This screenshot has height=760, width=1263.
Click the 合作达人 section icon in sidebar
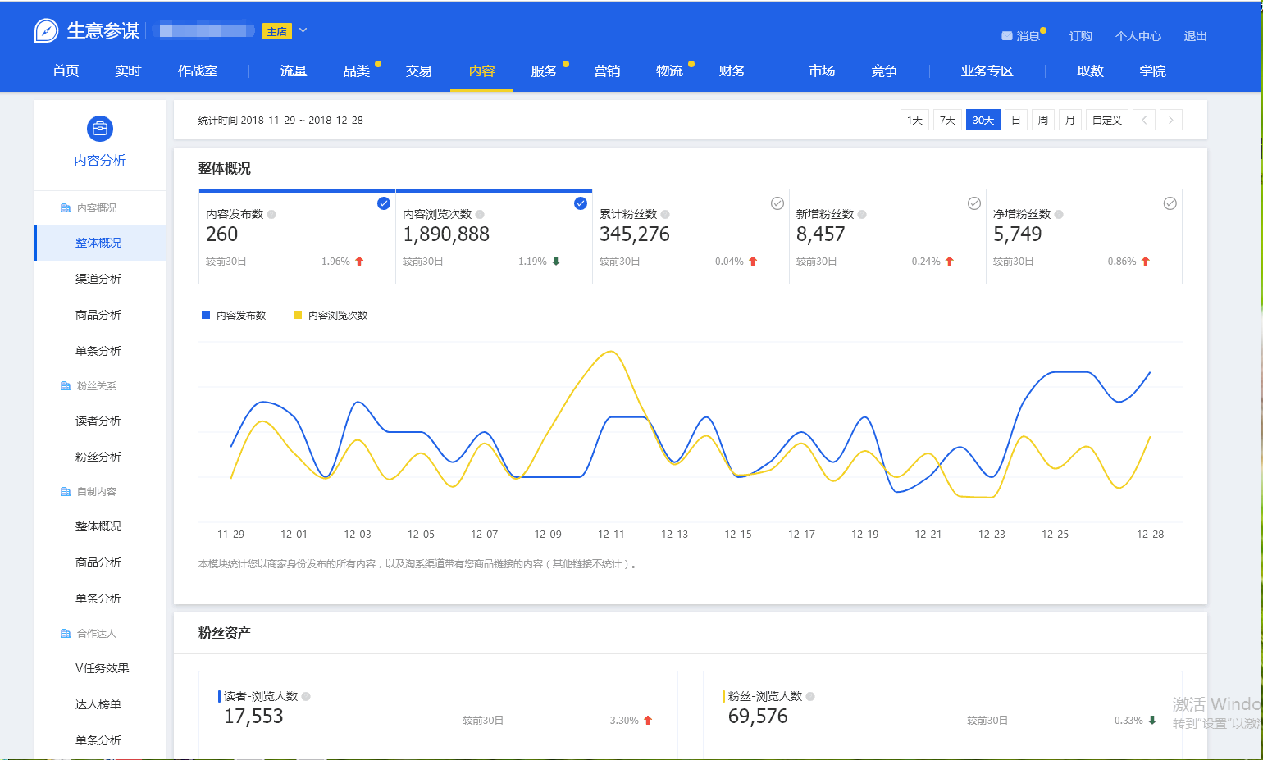[x=66, y=634]
